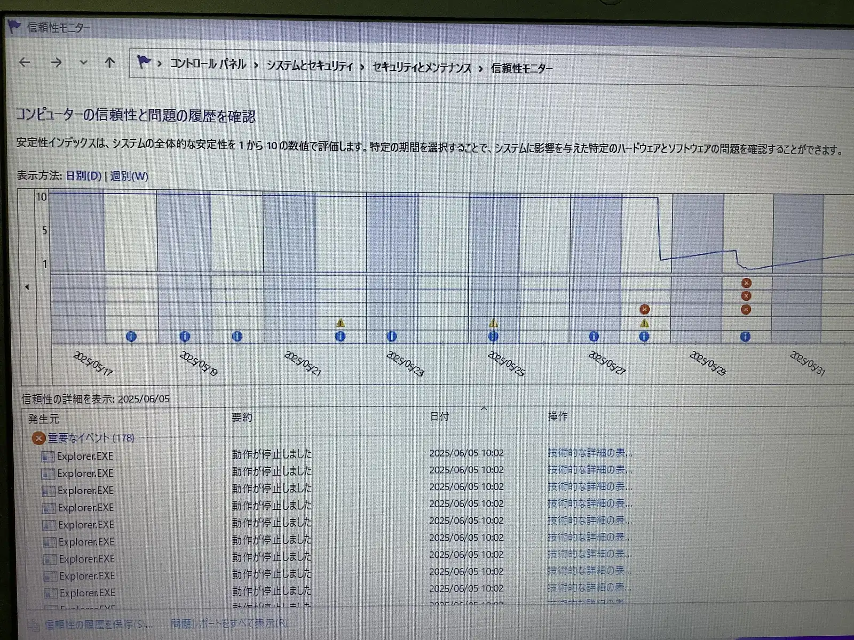Select the 2025/05/17 column in the chart
Screen dimensions: 854x640
tap(77, 267)
